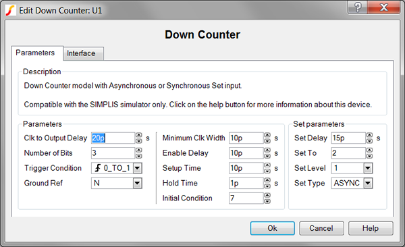Open Help for this device
This screenshot has width=405, height=247.
(371, 228)
